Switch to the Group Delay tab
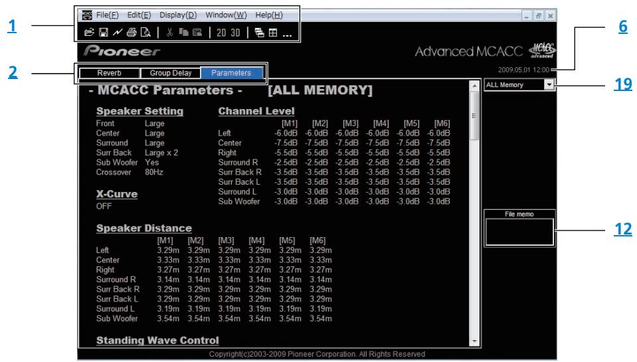The width and height of the screenshot is (637, 362). pyautogui.click(x=171, y=73)
